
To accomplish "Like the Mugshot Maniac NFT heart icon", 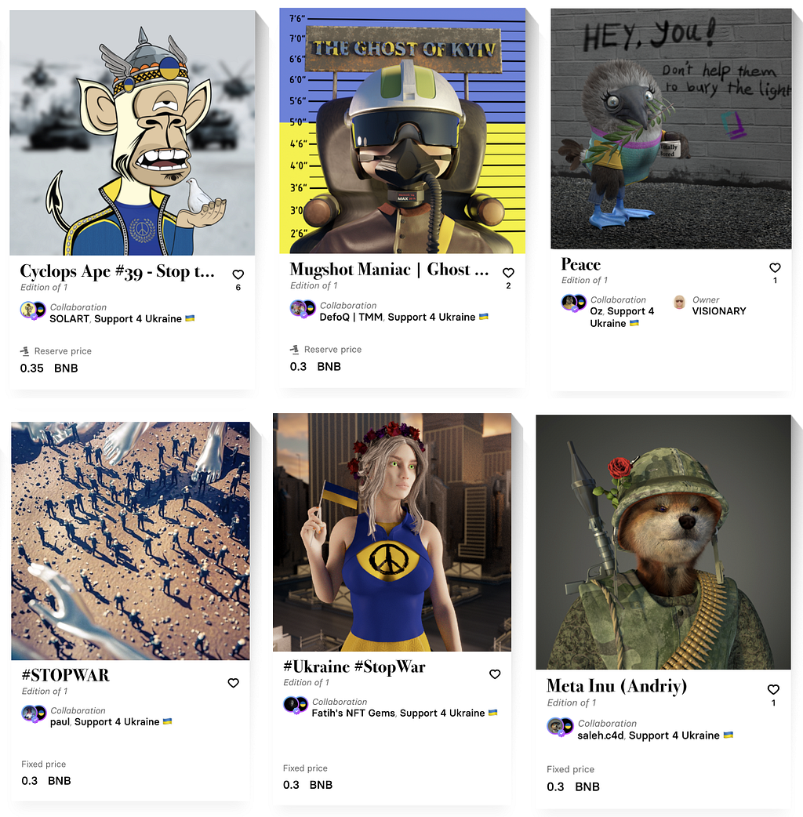I will click(509, 273).
